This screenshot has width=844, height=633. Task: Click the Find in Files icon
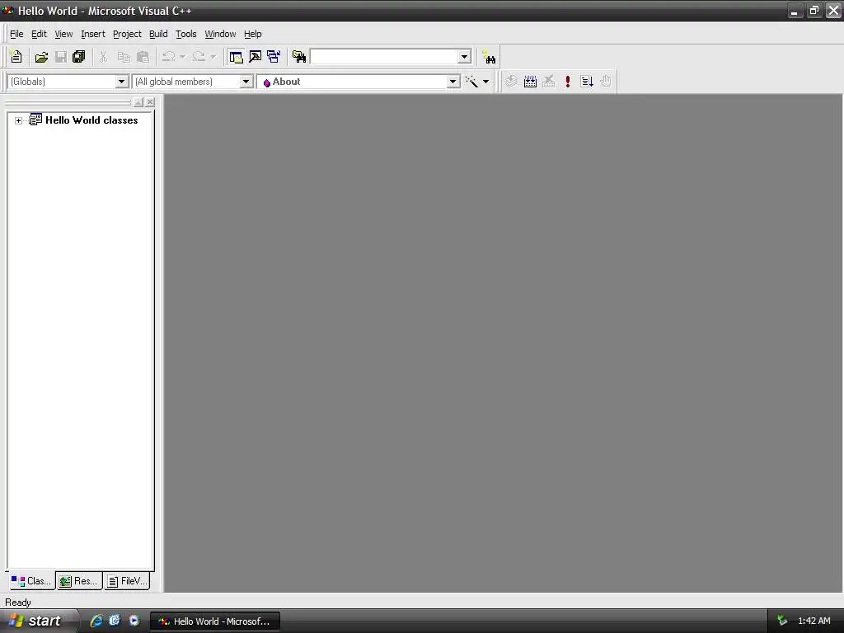point(299,57)
